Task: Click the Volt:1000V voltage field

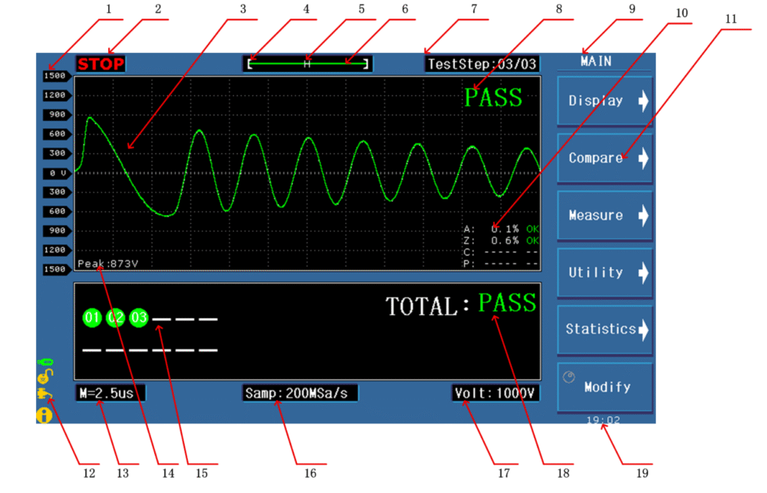Action: (x=495, y=393)
